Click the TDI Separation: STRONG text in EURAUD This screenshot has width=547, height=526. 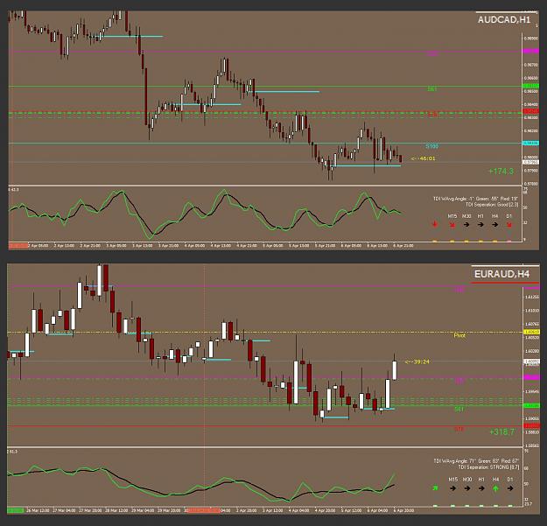(x=488, y=467)
